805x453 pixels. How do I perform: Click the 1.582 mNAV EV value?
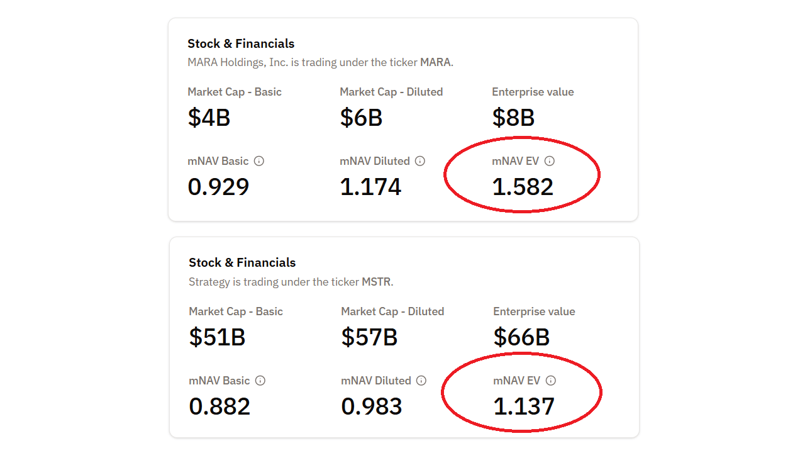click(x=523, y=187)
